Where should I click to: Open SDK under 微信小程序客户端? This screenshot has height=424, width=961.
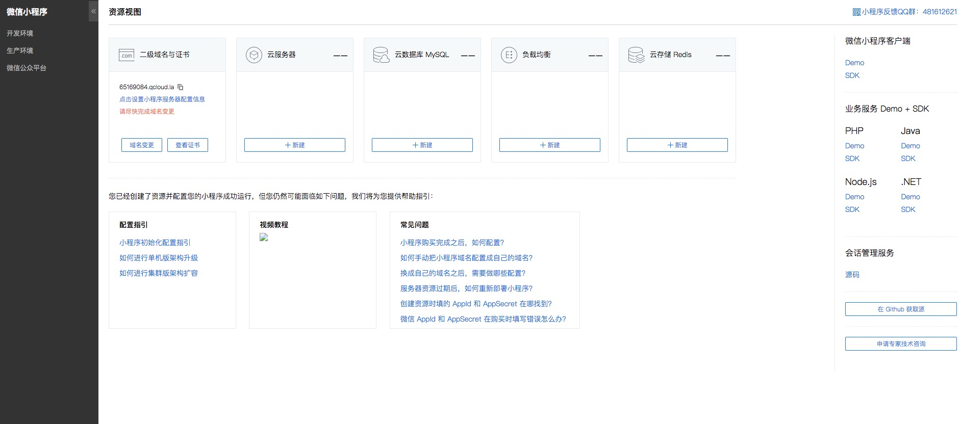(x=852, y=75)
